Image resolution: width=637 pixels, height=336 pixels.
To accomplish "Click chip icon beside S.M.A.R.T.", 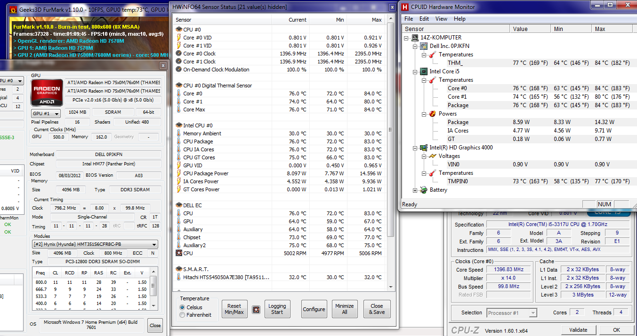I will [178, 269].
